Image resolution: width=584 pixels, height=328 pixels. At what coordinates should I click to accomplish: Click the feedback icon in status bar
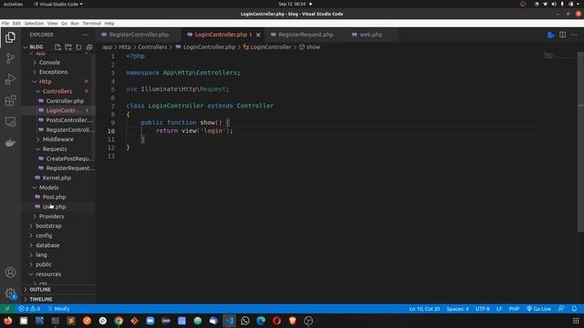click(561, 309)
